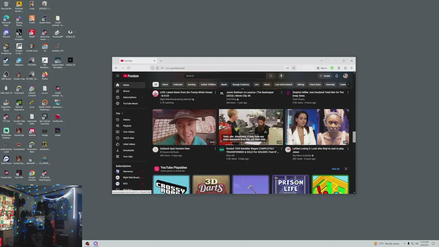Select OBS Studio desktop icon
Image resolution: width=439 pixels, height=247 pixels.
click(x=6, y=75)
